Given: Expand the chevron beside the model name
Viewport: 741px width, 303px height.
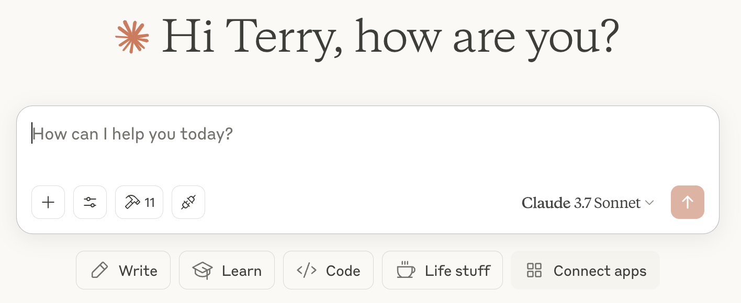Looking at the screenshot, I should coord(649,203).
